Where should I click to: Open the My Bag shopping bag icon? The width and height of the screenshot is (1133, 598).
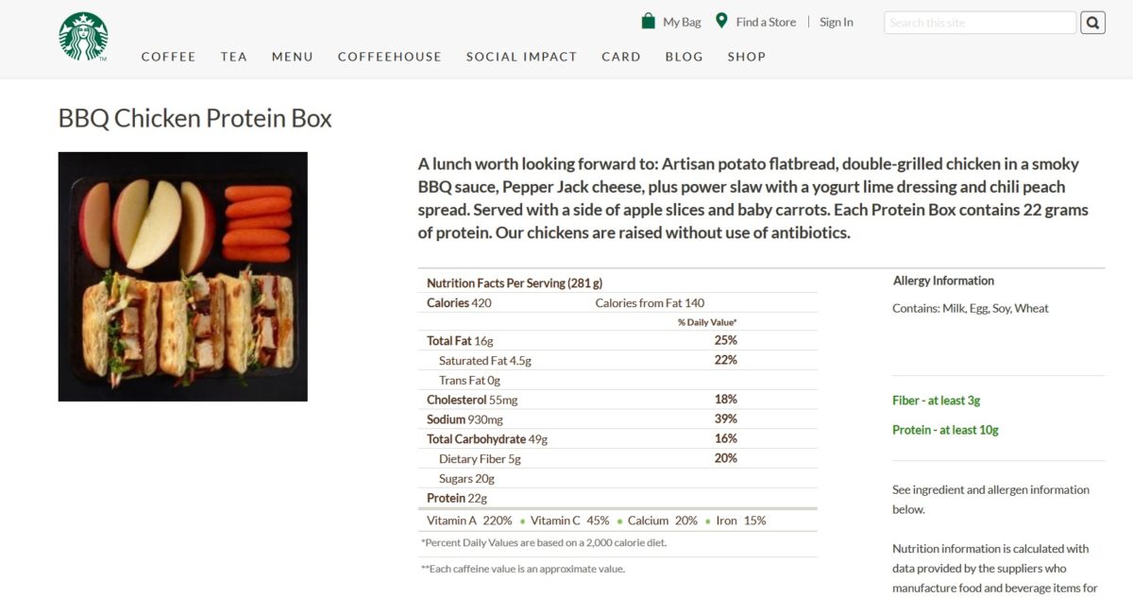649,21
